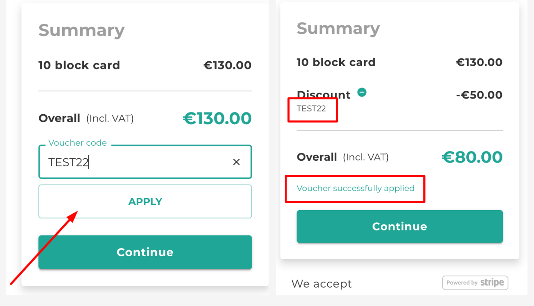Click the large green €130.00 overall total
Image resolution: width=534 pixels, height=306 pixels.
[x=217, y=118]
